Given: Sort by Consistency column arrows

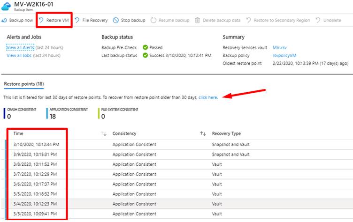Looking at the screenshot, I should pyautogui.click(x=203, y=133).
